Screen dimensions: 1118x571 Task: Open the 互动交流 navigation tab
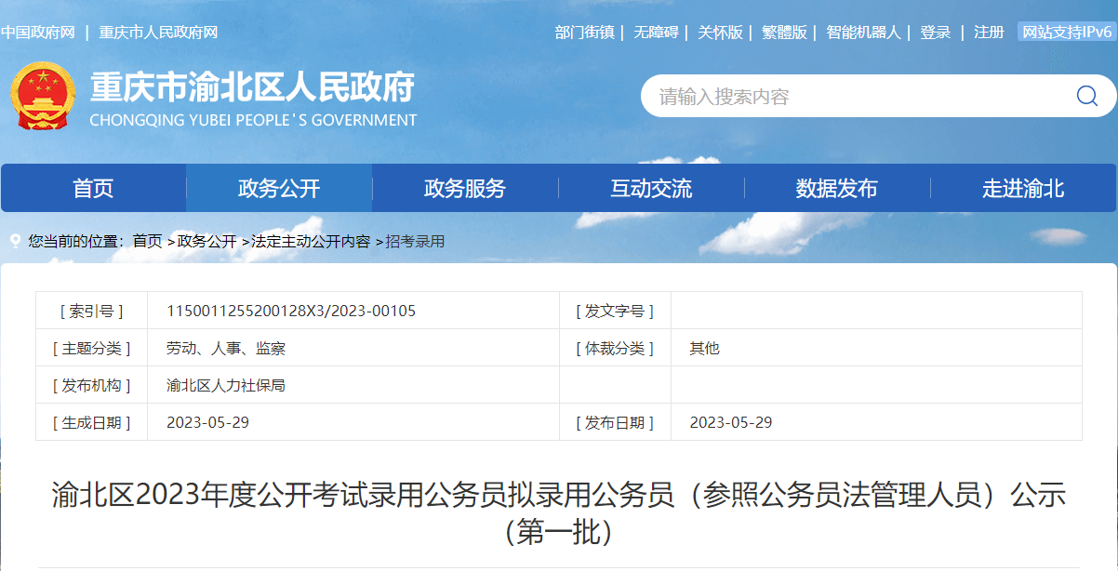coord(651,189)
